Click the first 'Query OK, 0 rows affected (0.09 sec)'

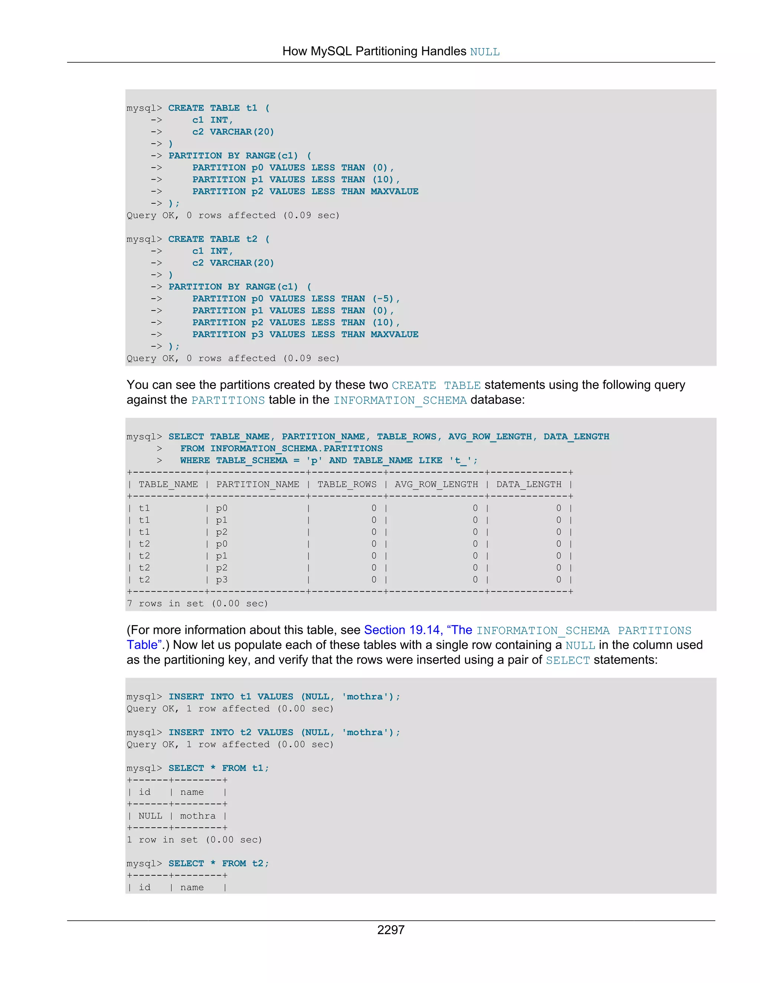point(233,215)
